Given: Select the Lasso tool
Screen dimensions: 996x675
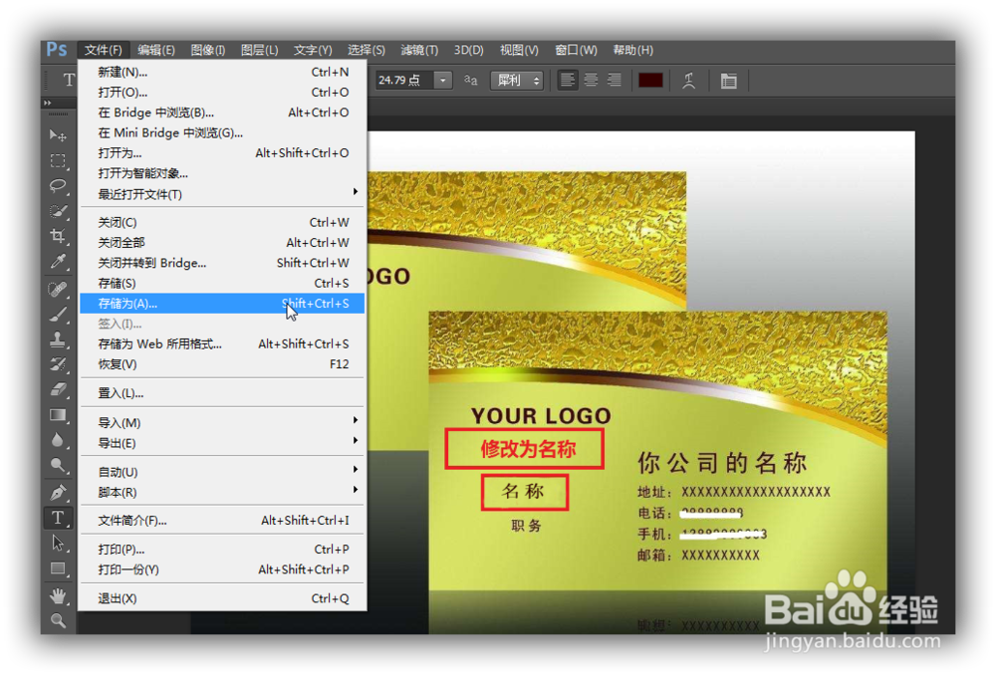Looking at the screenshot, I should click(58, 185).
